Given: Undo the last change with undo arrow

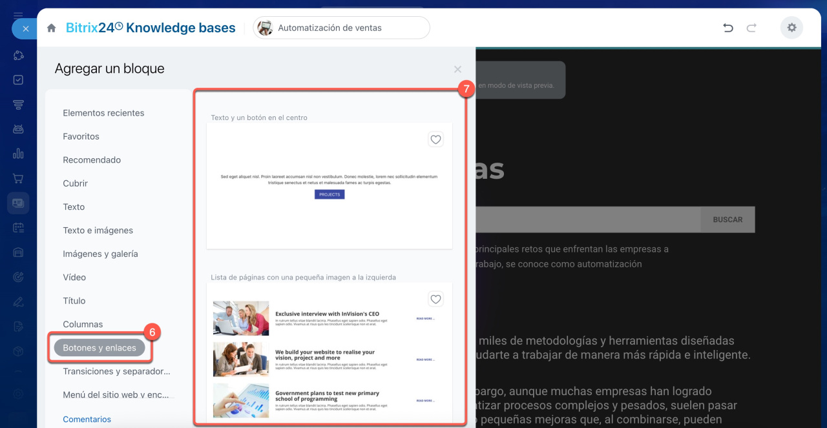Looking at the screenshot, I should 728,28.
